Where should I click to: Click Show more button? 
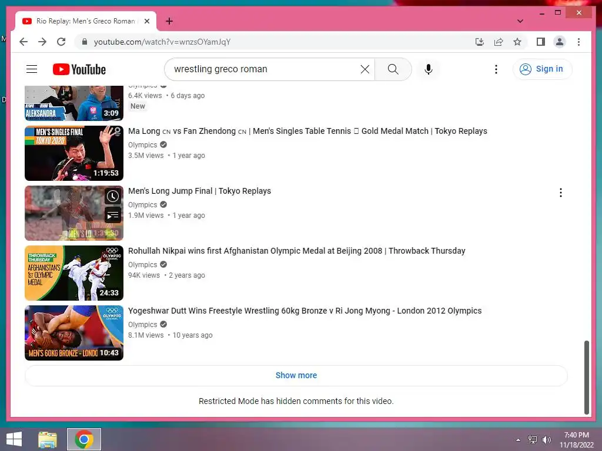296,375
